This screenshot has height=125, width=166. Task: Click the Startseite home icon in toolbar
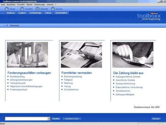[x=38, y=9]
